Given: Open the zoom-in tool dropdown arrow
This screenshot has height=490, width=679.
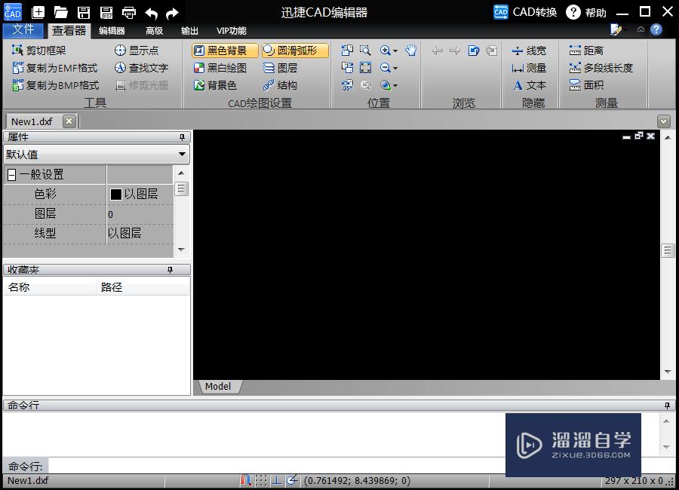Looking at the screenshot, I should (396, 51).
